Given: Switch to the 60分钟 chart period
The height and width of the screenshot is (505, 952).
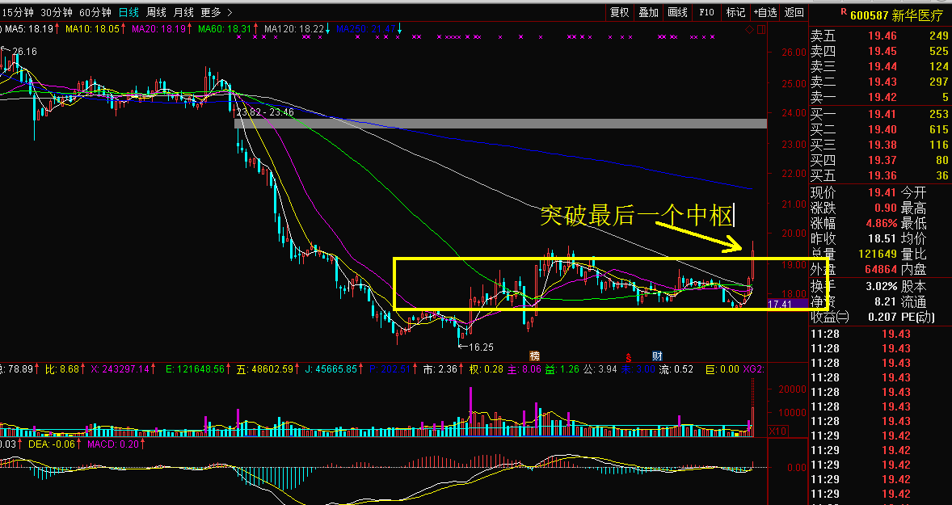Looking at the screenshot, I should click(x=95, y=12).
